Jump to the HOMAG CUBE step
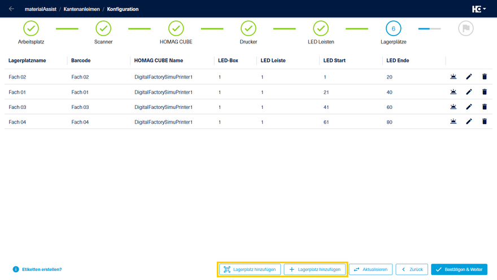The image size is (497, 280). pyautogui.click(x=176, y=28)
